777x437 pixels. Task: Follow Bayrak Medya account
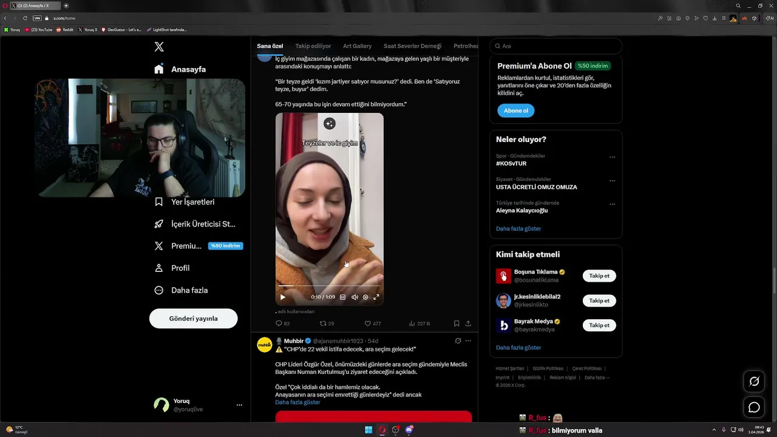599,325
